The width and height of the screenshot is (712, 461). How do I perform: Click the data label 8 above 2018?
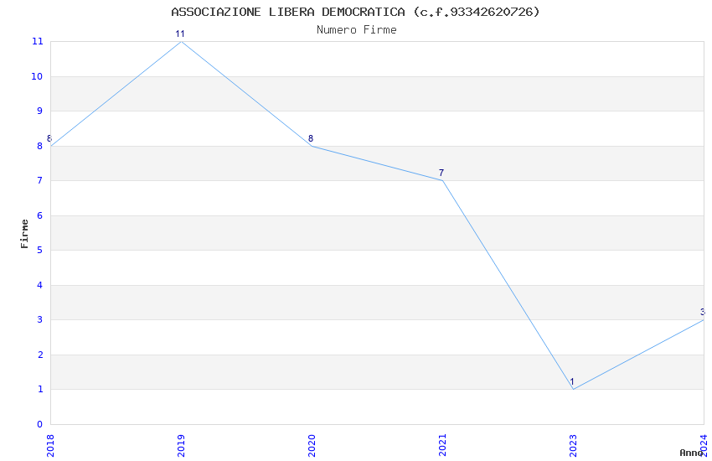49,138
